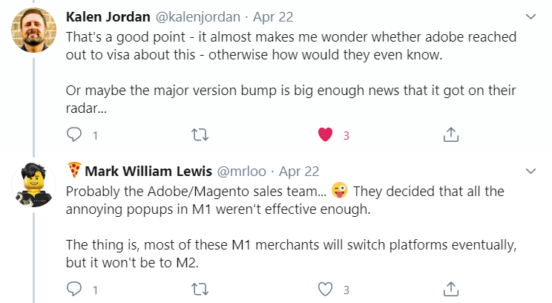Retweet Mark William Lewis's tweet
This screenshot has height=303, width=552.
(x=200, y=289)
